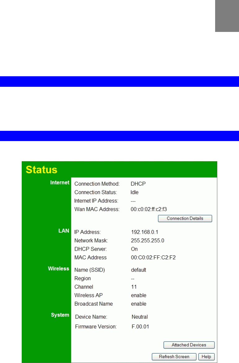Open the Connection Details button
The image size is (239, 363).
pyautogui.click(x=185, y=218)
